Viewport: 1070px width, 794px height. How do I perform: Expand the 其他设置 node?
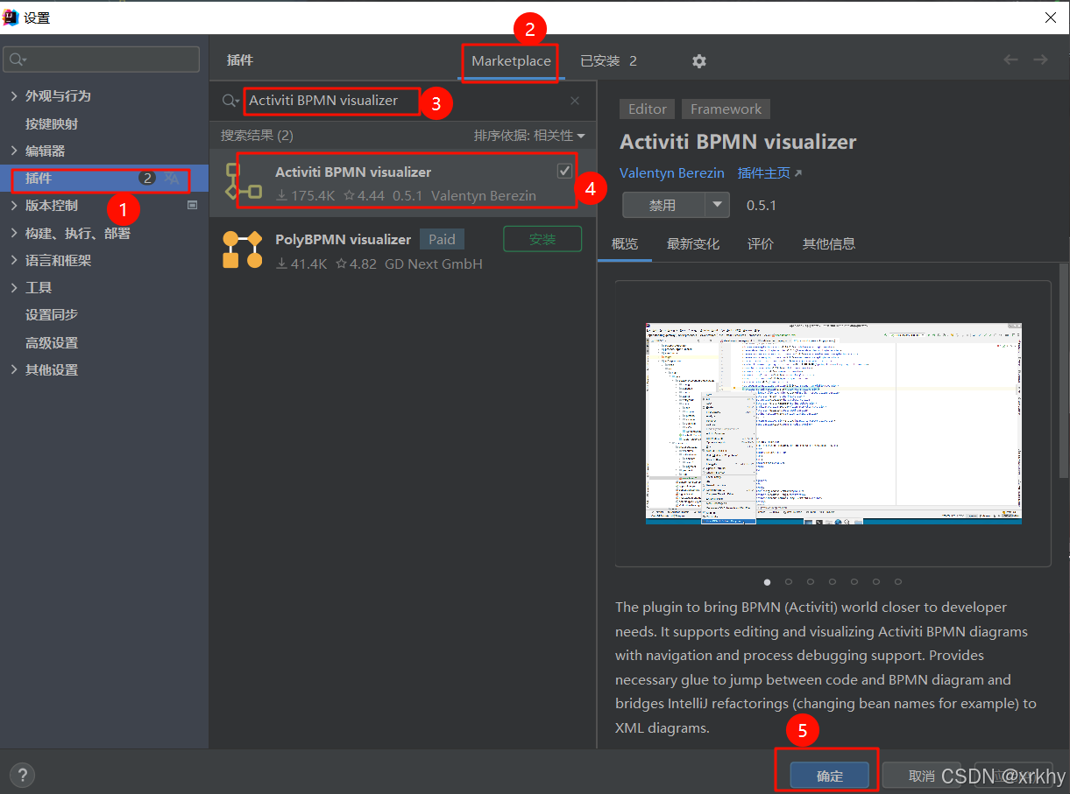14,369
